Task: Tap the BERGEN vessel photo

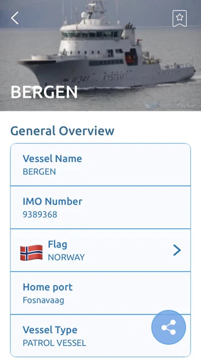Action: tap(100, 55)
